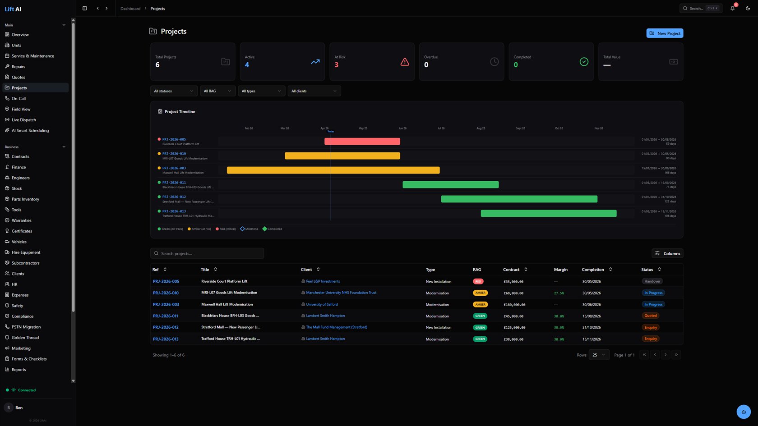Open the chat assistant bubble
Viewport: 758px width, 426px height.
pos(744,412)
